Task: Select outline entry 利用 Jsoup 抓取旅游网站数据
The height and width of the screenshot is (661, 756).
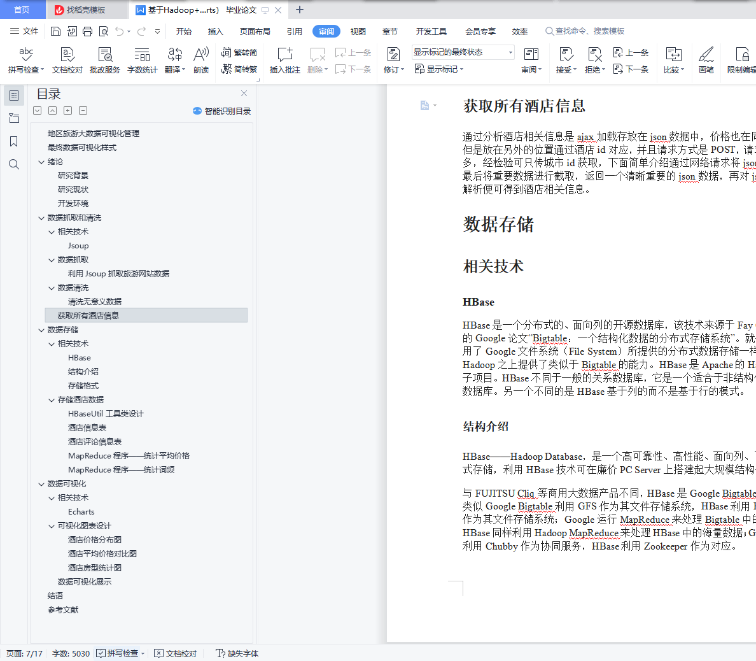Action: click(x=118, y=274)
